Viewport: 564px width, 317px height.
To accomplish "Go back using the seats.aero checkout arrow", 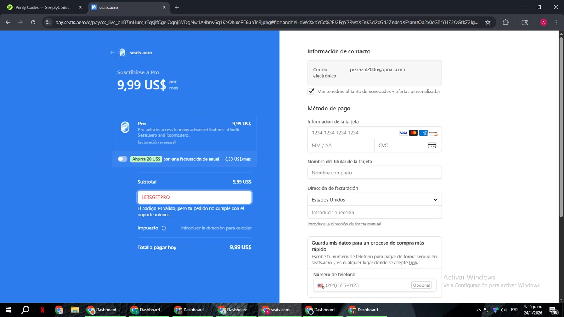I will (x=112, y=53).
